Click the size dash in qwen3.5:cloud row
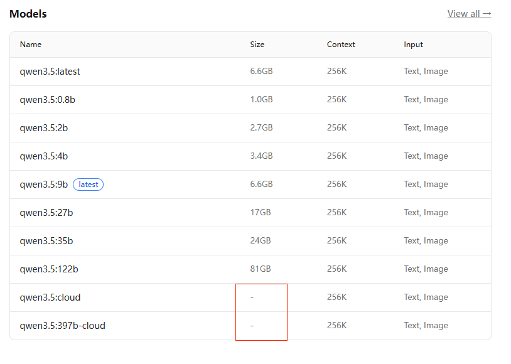Image resolution: width=511 pixels, height=364 pixels. click(252, 297)
